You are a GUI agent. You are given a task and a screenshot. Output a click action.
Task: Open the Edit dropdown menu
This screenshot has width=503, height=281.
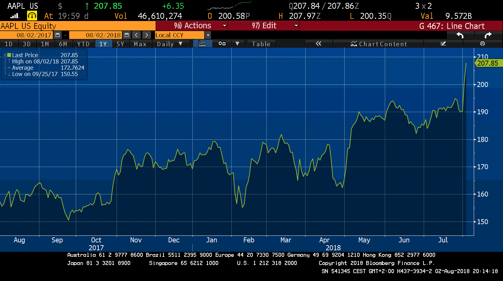point(264,26)
